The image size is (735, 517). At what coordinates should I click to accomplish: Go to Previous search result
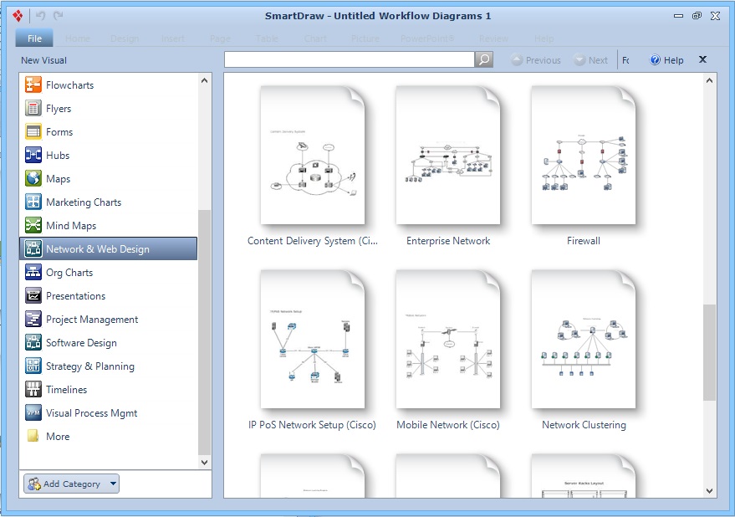[536, 60]
